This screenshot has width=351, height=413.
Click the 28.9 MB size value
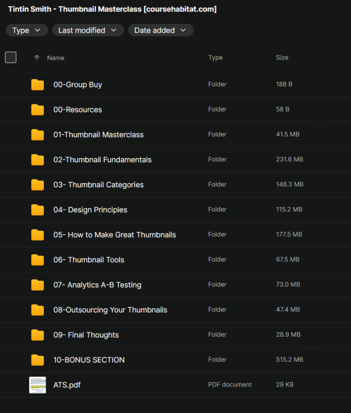pos(288,334)
